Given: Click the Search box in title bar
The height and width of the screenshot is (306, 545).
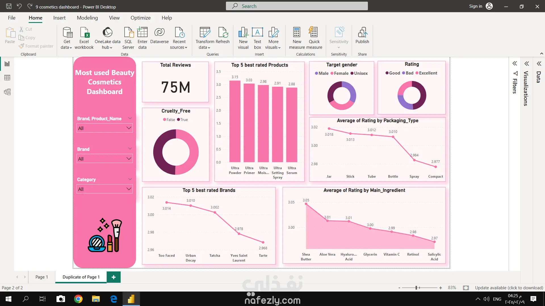Looking at the screenshot, I should click(x=297, y=6).
